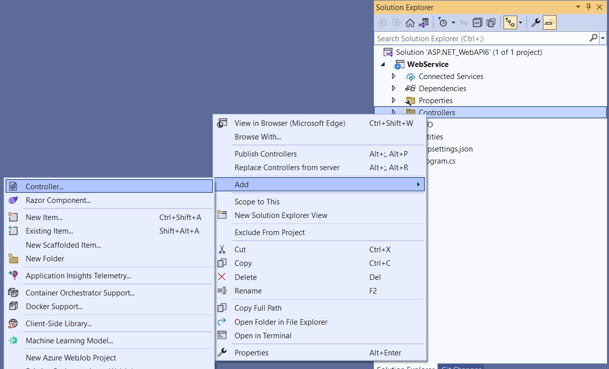Open Solution Explorer window position menu arrow
The width and height of the screenshot is (609, 369).
(x=578, y=7)
